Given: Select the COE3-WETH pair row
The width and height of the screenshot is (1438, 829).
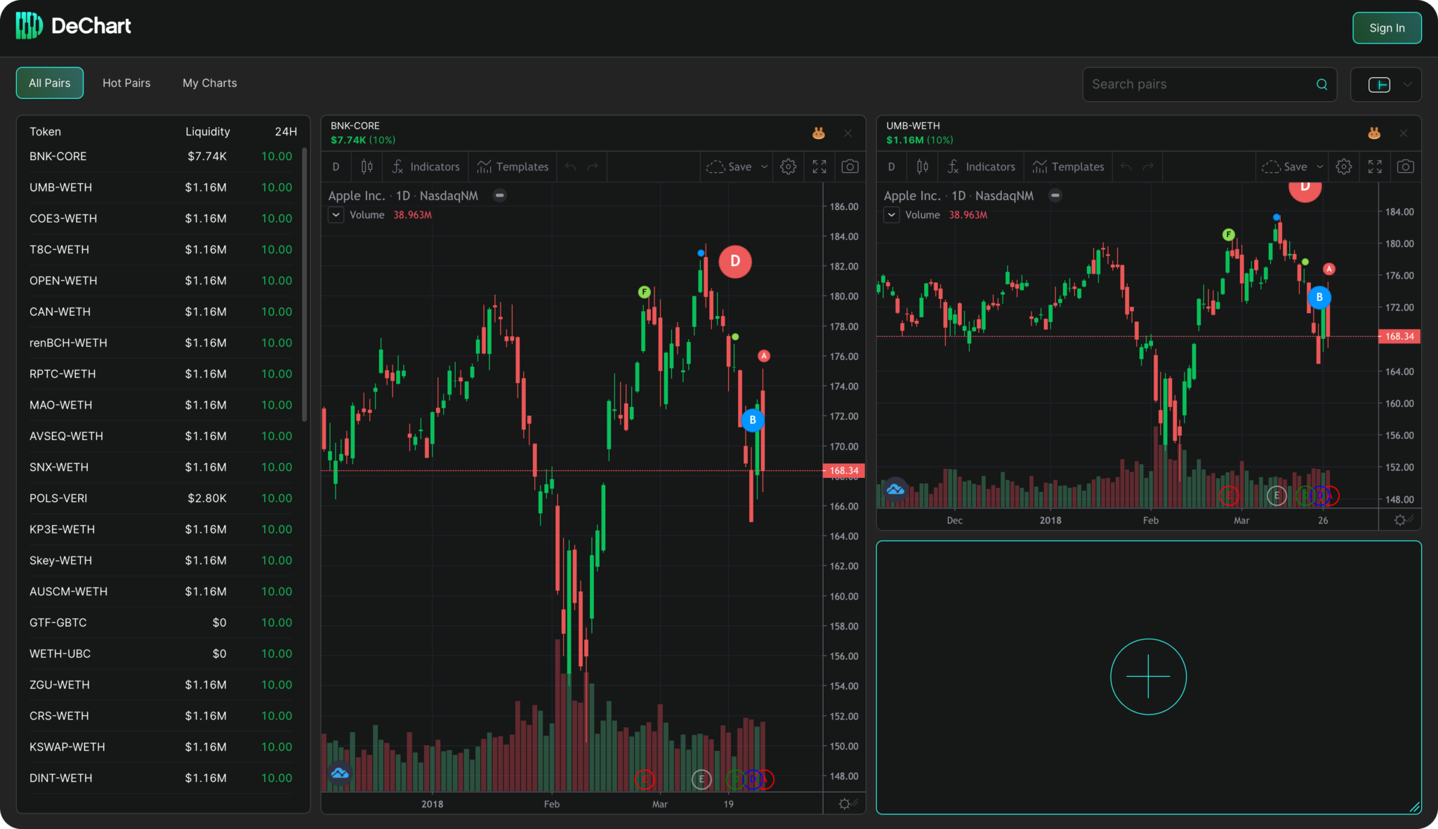Looking at the screenshot, I should (161, 218).
